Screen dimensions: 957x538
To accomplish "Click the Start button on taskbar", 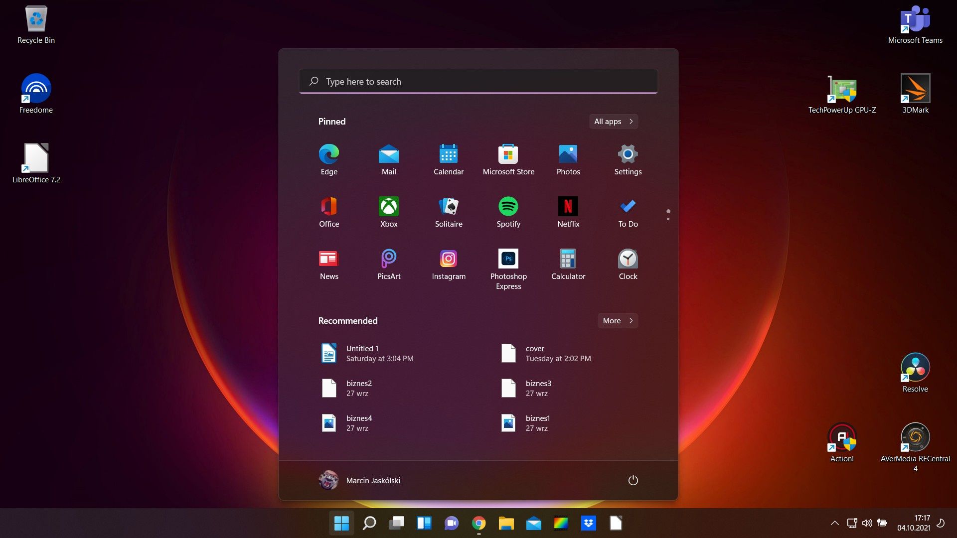I will click(341, 523).
